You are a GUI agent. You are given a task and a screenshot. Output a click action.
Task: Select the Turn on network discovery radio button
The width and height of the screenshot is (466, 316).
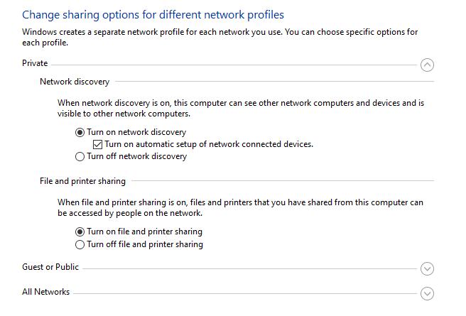80,132
